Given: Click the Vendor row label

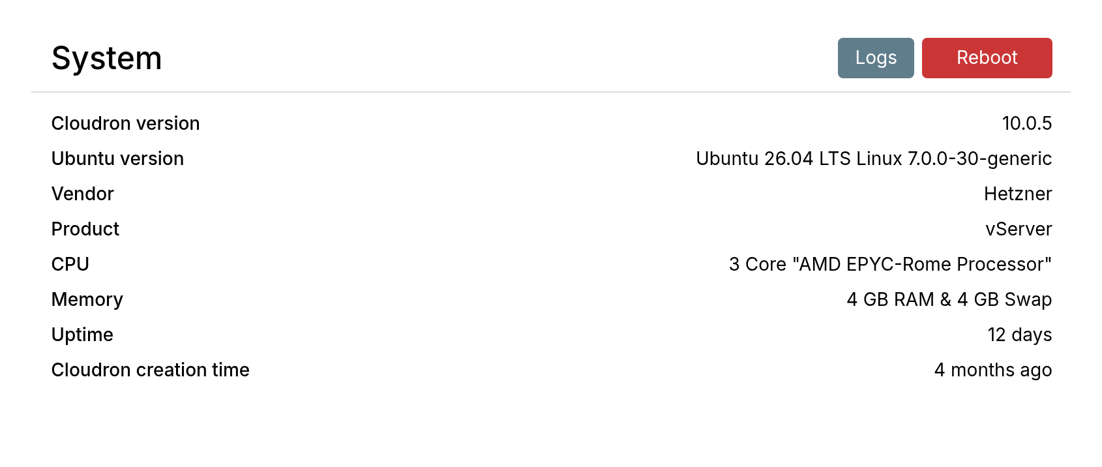Looking at the screenshot, I should (83, 194).
